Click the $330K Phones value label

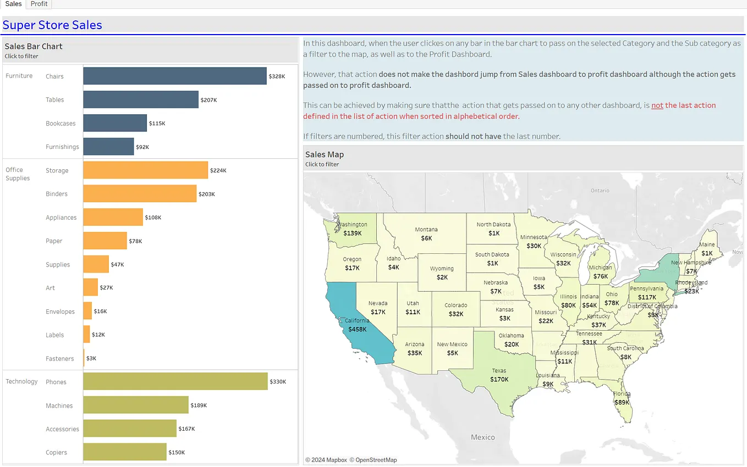[278, 382]
